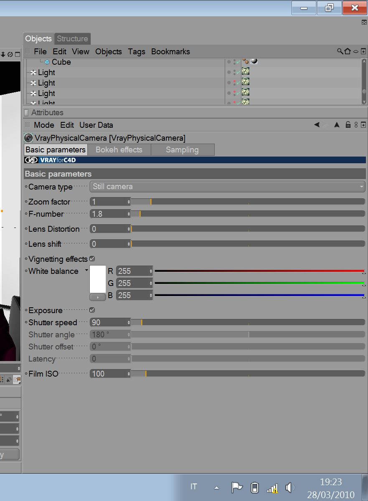Screen dimensions: 368x501
Task: Open the Camera type dropdown
Action: pos(228,187)
